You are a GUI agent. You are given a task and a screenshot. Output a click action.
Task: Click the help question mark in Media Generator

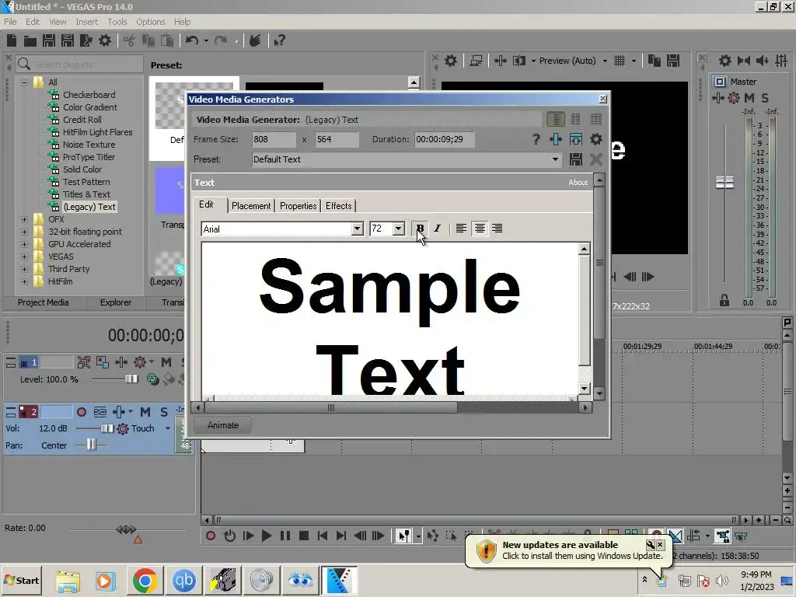tap(536, 139)
